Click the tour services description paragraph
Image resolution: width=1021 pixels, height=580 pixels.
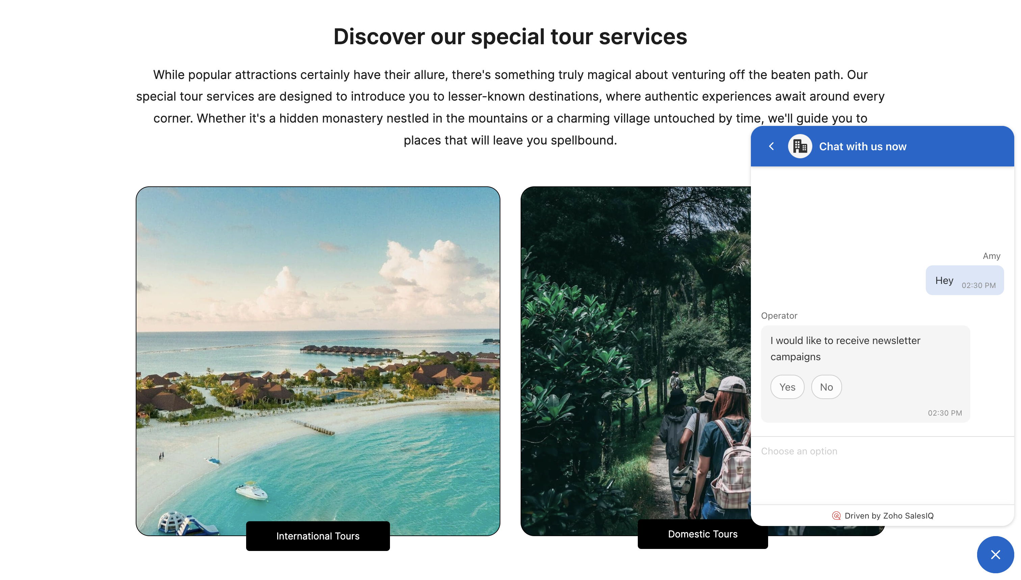point(510,107)
